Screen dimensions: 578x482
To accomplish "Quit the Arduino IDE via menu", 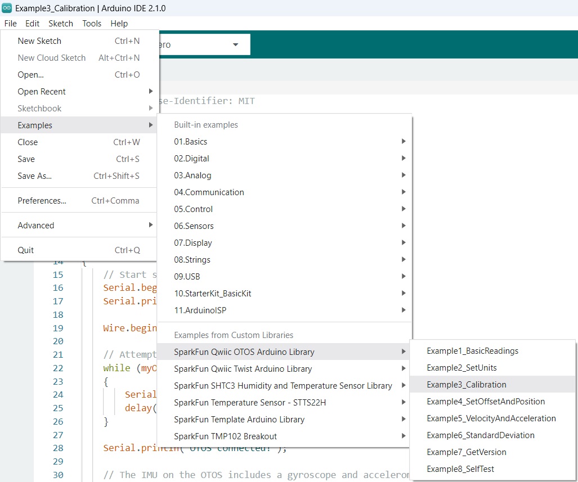I will [26, 250].
